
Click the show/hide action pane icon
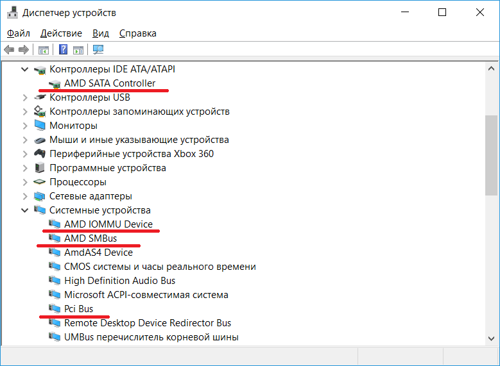tap(78, 50)
